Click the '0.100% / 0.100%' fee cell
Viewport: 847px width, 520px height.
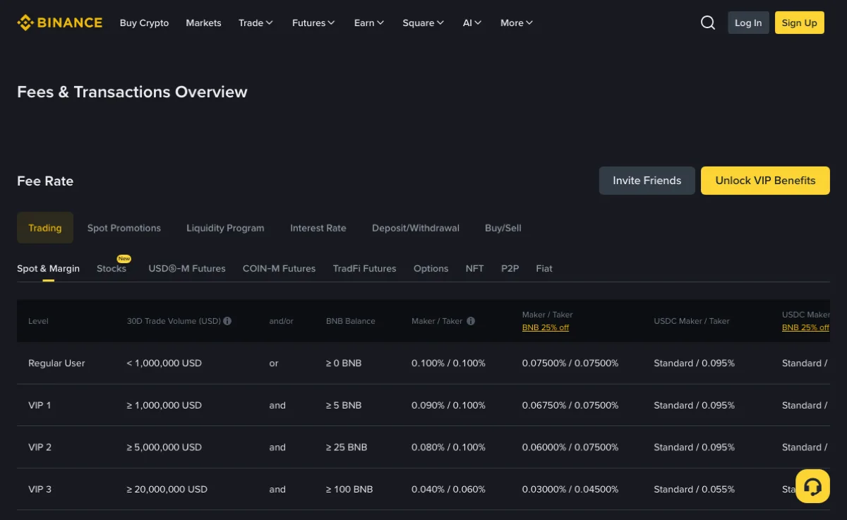(449, 363)
